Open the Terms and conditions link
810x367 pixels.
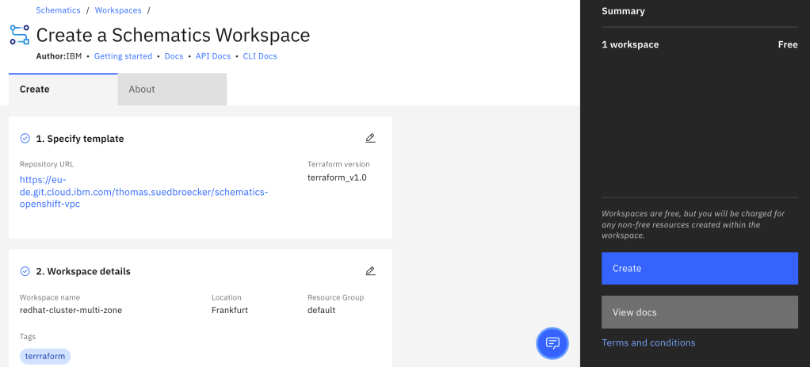[648, 343]
